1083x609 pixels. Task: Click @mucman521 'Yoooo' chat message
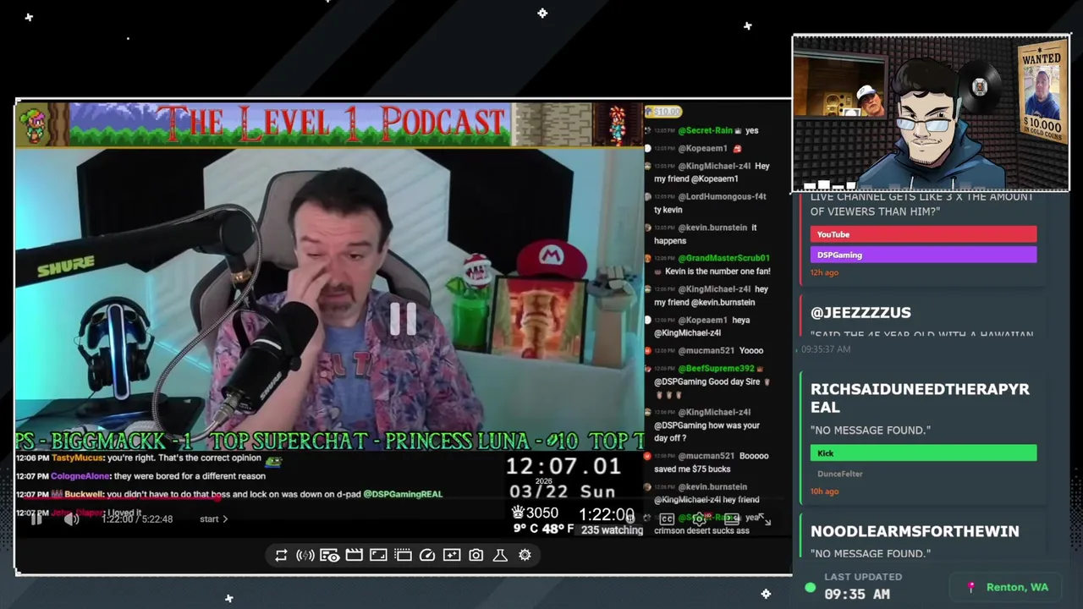tap(706, 350)
